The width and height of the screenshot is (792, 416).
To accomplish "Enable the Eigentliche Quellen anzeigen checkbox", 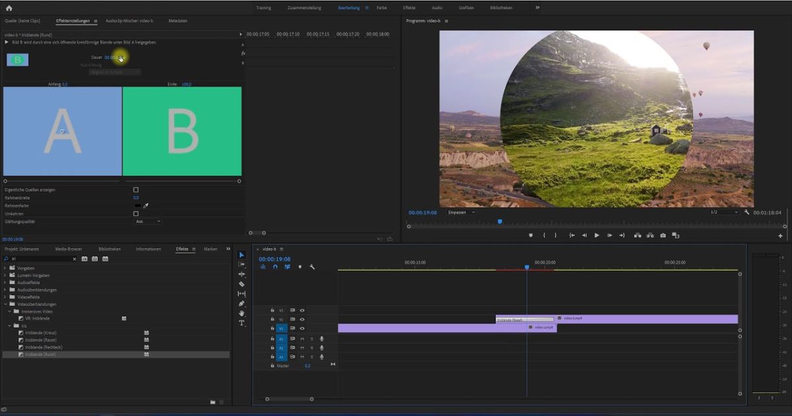I will click(136, 190).
